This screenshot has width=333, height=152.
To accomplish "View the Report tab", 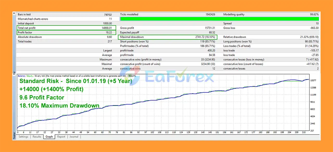I will [61, 137].
